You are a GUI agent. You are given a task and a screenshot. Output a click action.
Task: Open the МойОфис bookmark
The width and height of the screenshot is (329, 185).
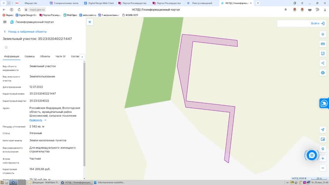[x=70, y=15]
